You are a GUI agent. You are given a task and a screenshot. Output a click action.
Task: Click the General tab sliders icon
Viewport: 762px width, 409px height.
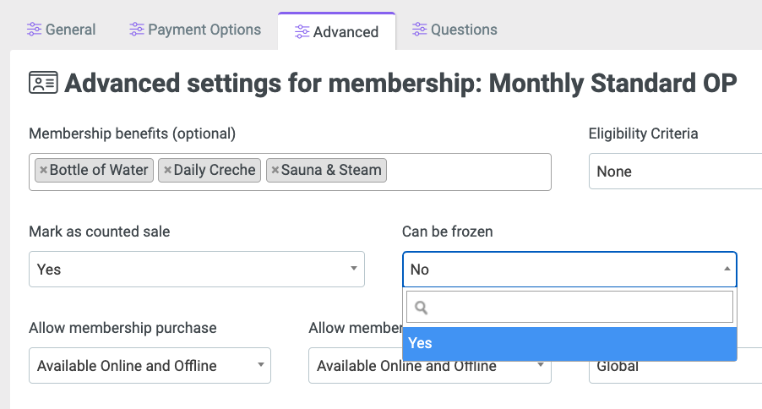tap(34, 30)
